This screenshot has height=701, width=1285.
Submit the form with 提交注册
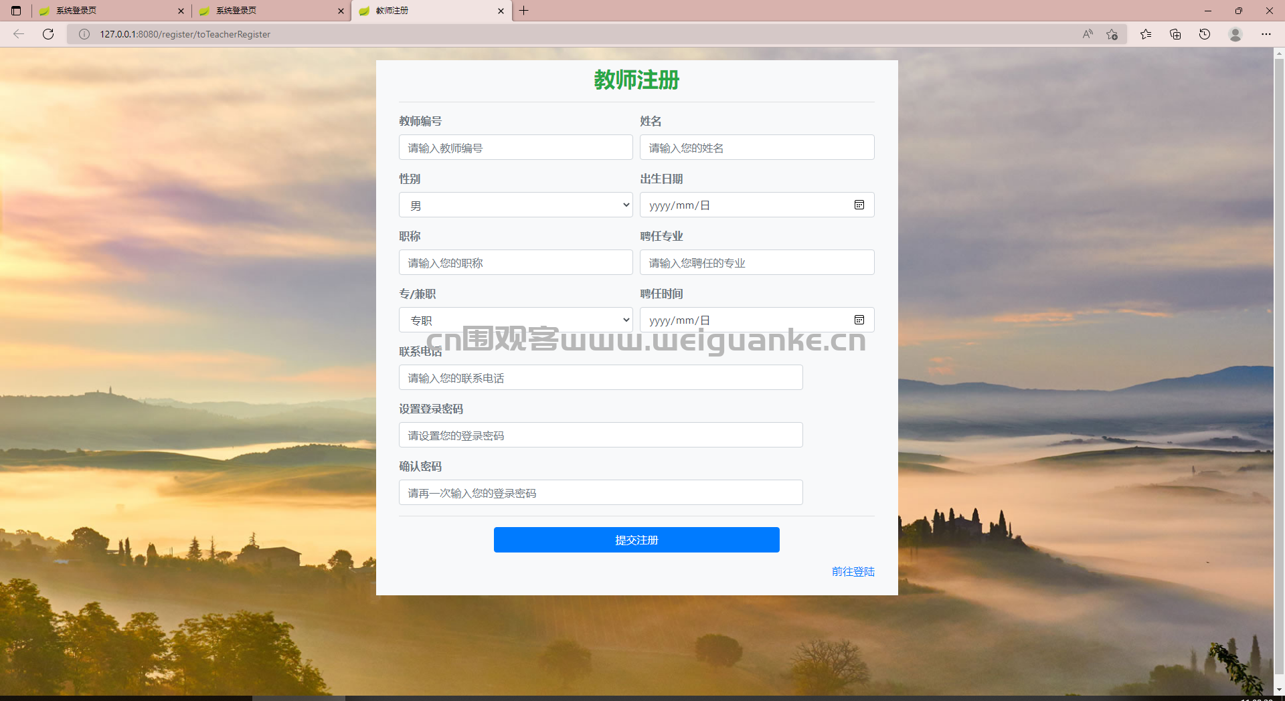click(636, 540)
